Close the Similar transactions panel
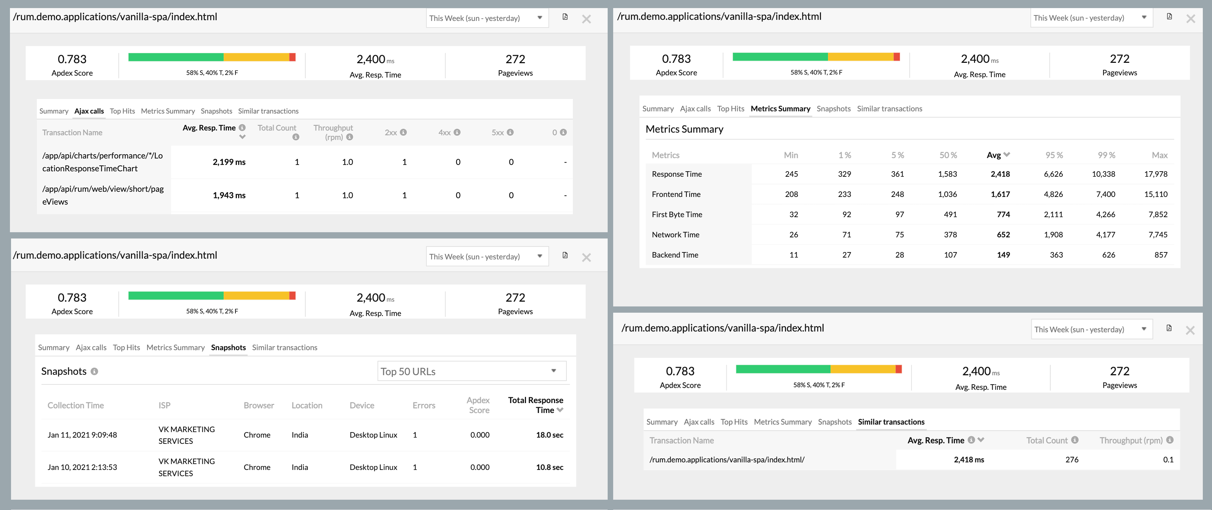The image size is (1212, 510). pyautogui.click(x=1190, y=330)
